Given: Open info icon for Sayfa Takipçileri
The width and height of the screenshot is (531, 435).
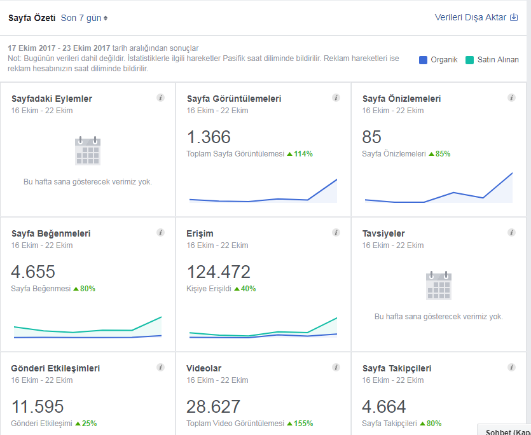Looking at the screenshot, I should pyautogui.click(x=511, y=367).
